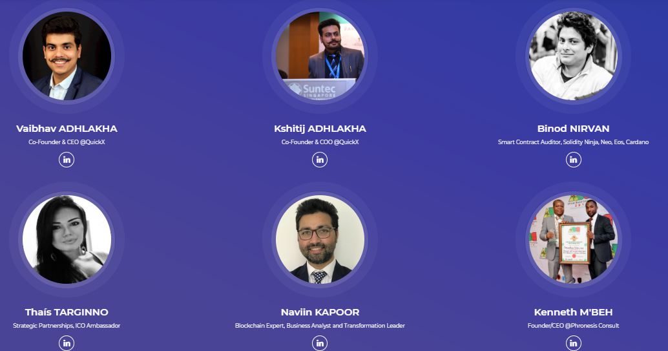Open Vaibhav Adhlakha's LinkedIn icon

coord(67,160)
